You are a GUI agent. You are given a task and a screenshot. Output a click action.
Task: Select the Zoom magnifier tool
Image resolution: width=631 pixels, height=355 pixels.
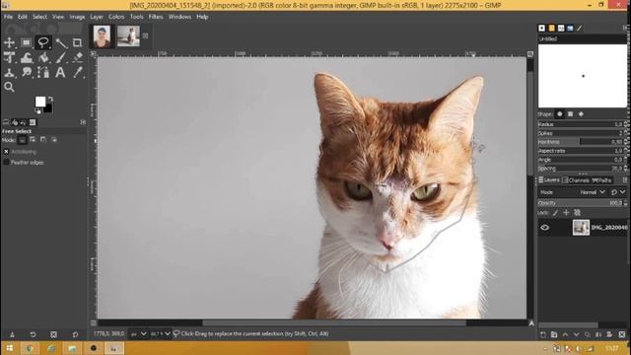[x=9, y=87]
